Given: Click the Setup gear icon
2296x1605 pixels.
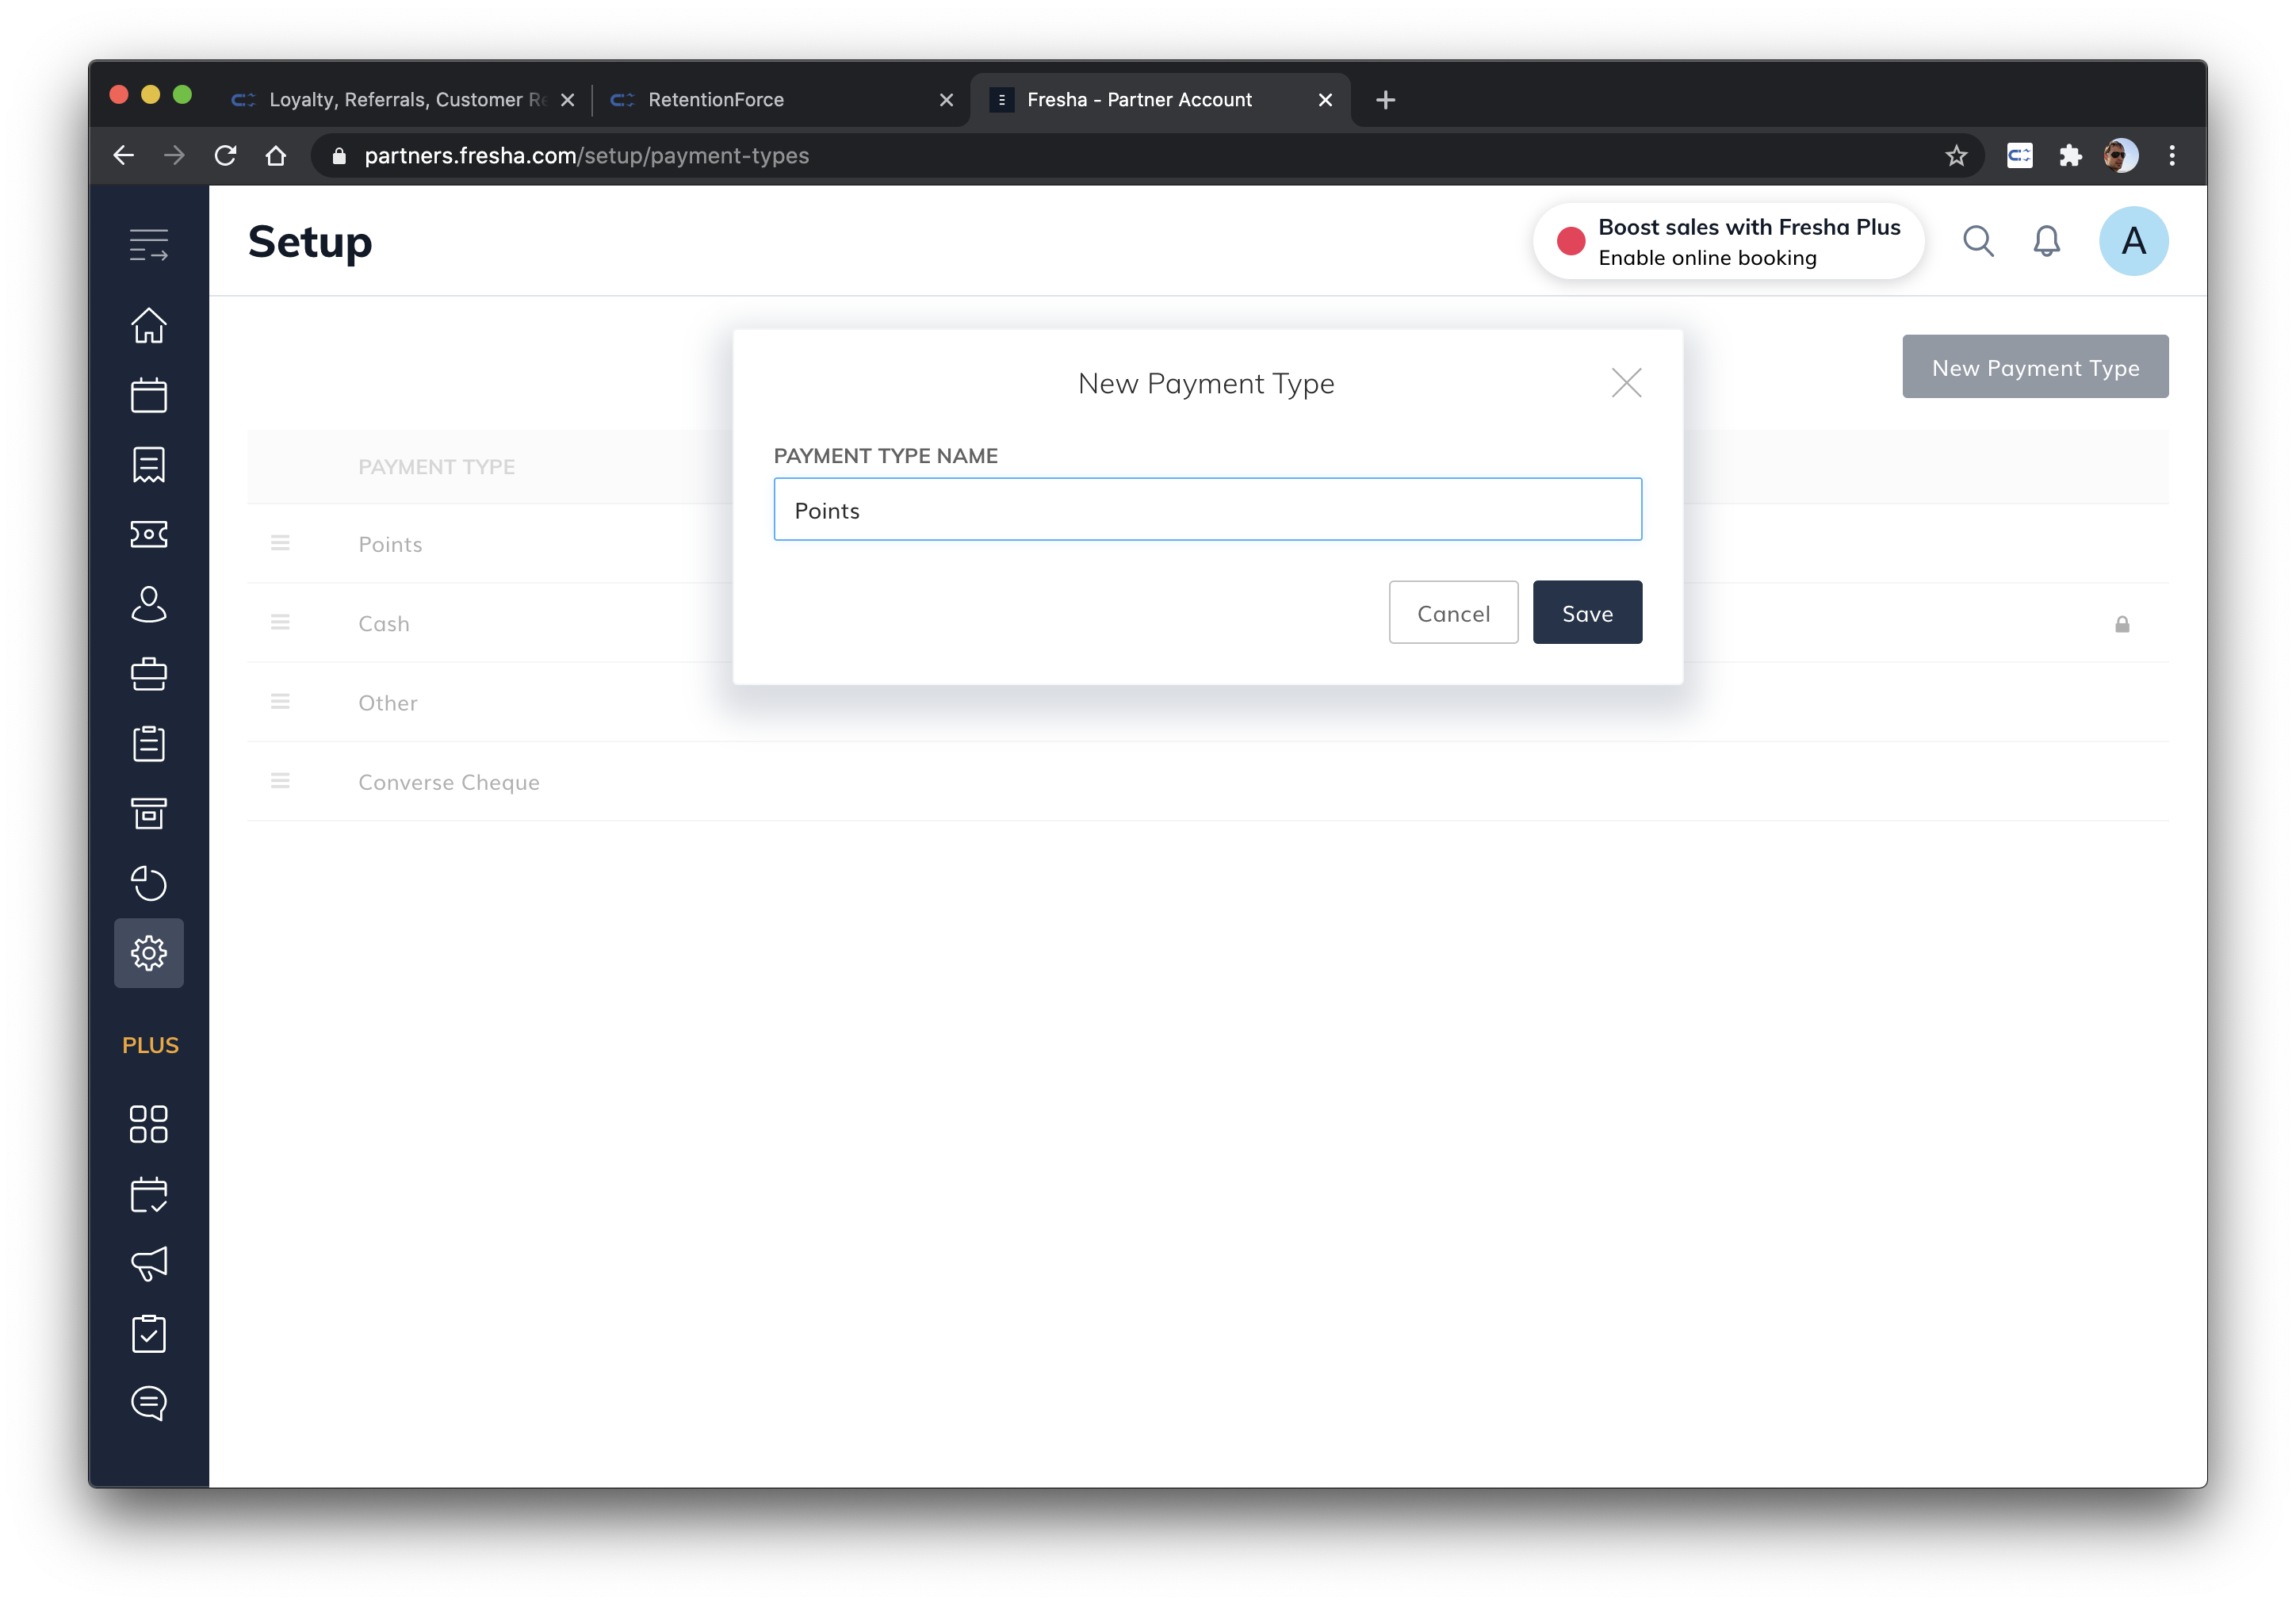Looking at the screenshot, I should (149, 953).
